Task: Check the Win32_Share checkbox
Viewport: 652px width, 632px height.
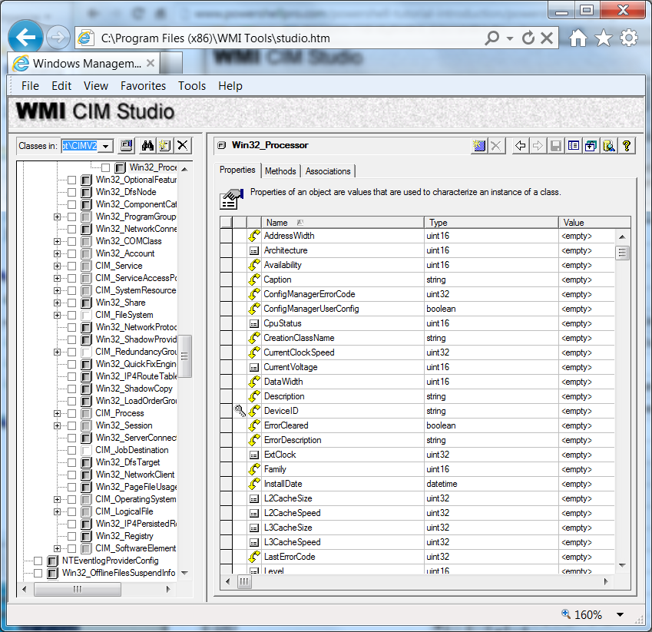Action: point(72,303)
